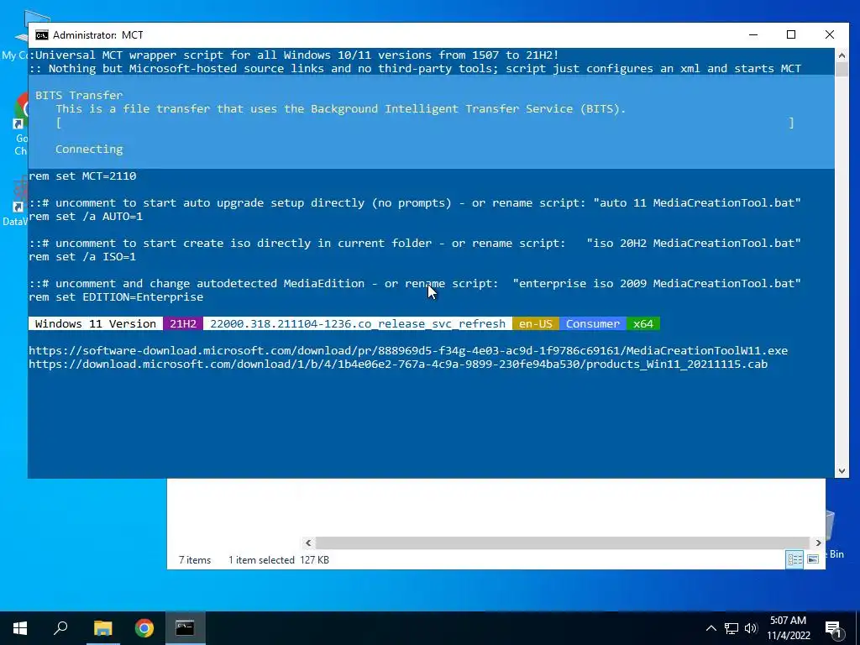Viewport: 860px width, 645px height.
Task: Click the MediaCreationToolW11.exe download URL
Action: [408, 350]
